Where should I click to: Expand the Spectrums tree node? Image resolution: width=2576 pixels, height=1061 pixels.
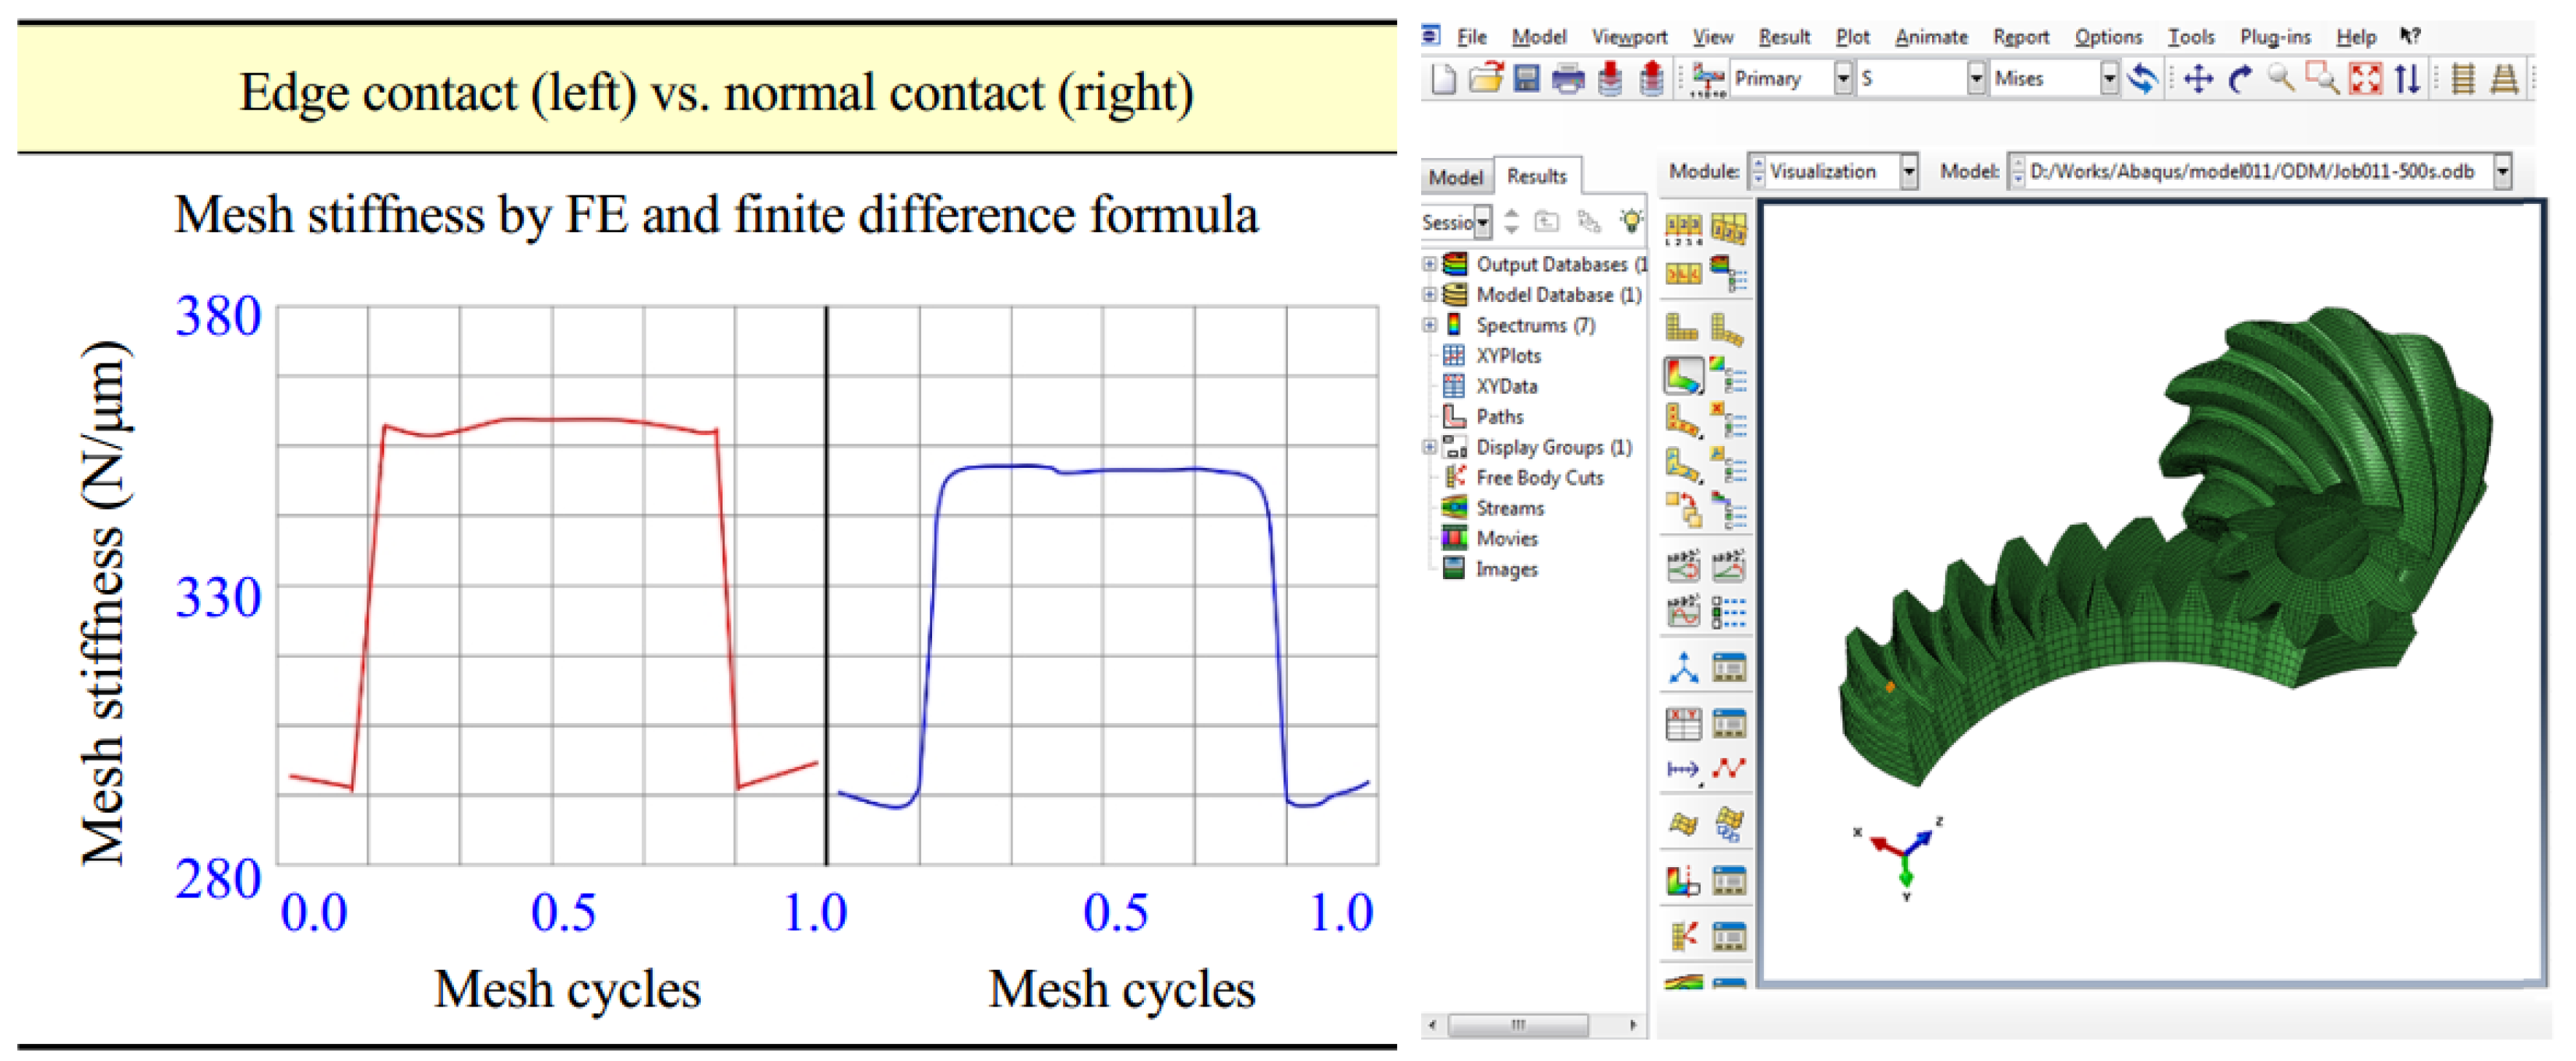1430,325
